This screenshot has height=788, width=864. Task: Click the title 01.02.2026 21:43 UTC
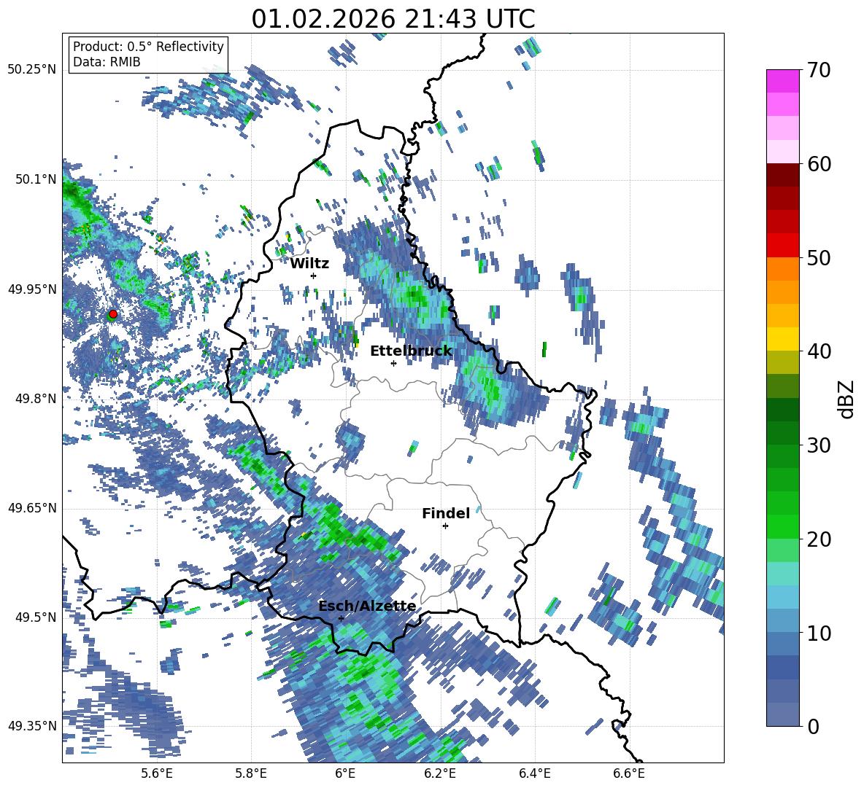point(393,19)
